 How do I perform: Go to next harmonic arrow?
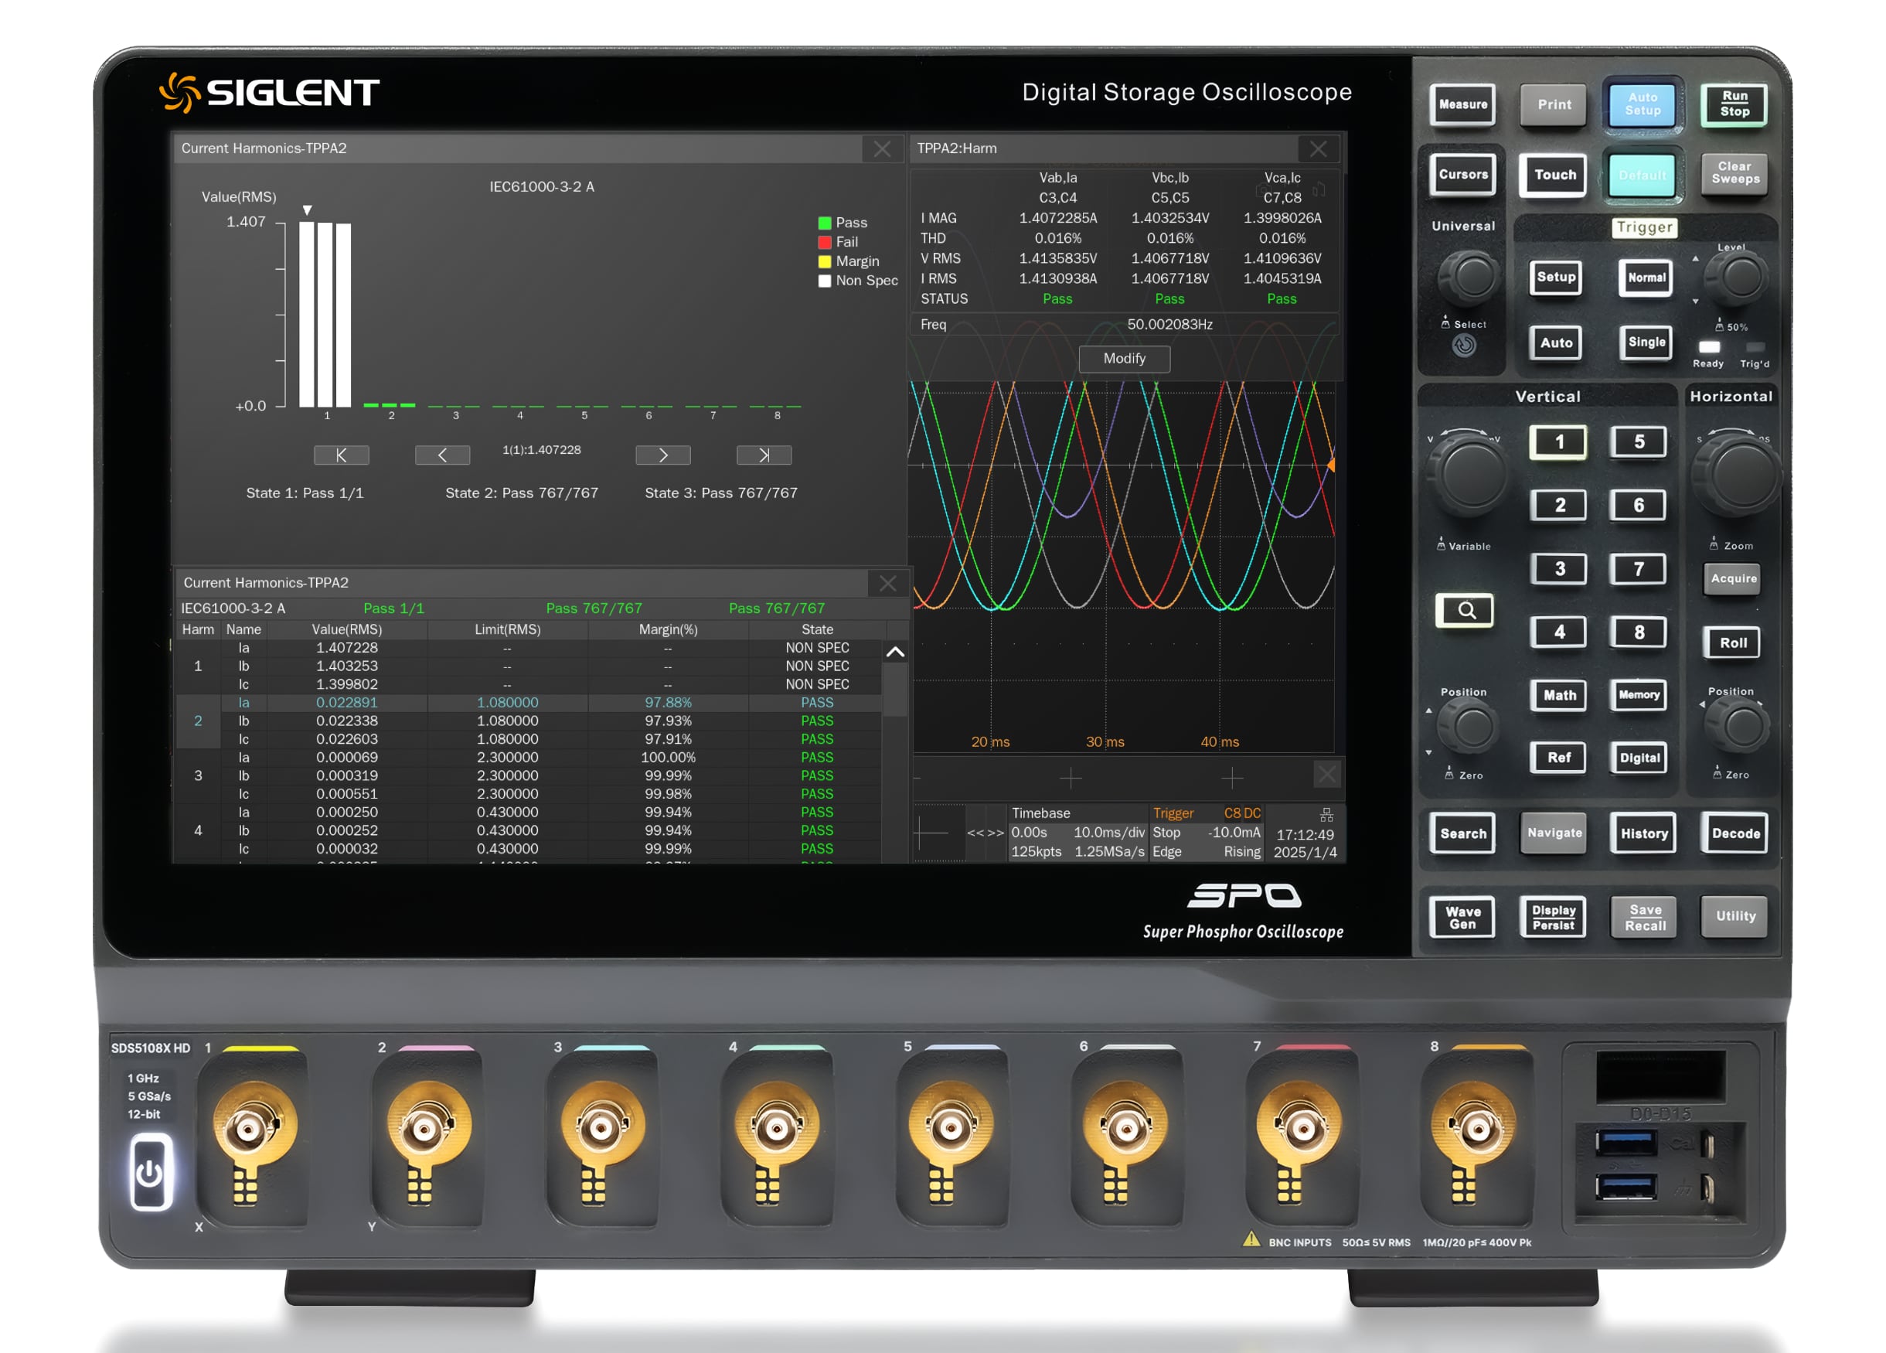click(662, 455)
